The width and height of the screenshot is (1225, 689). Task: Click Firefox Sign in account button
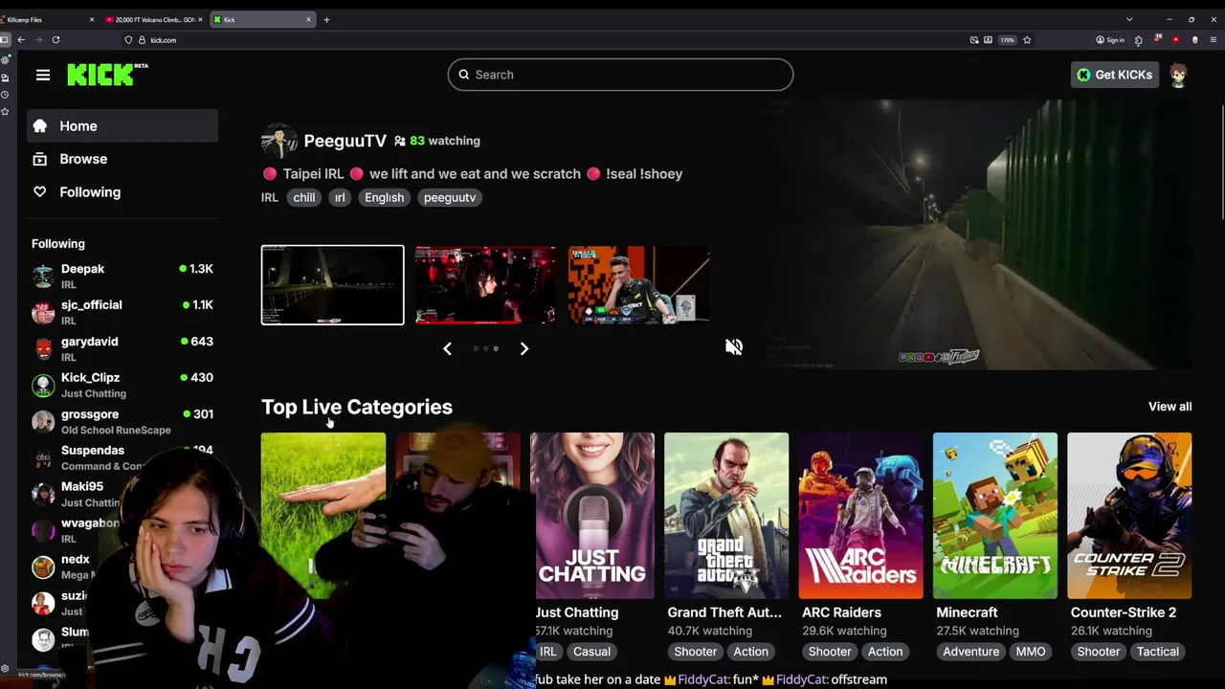(x=1110, y=40)
